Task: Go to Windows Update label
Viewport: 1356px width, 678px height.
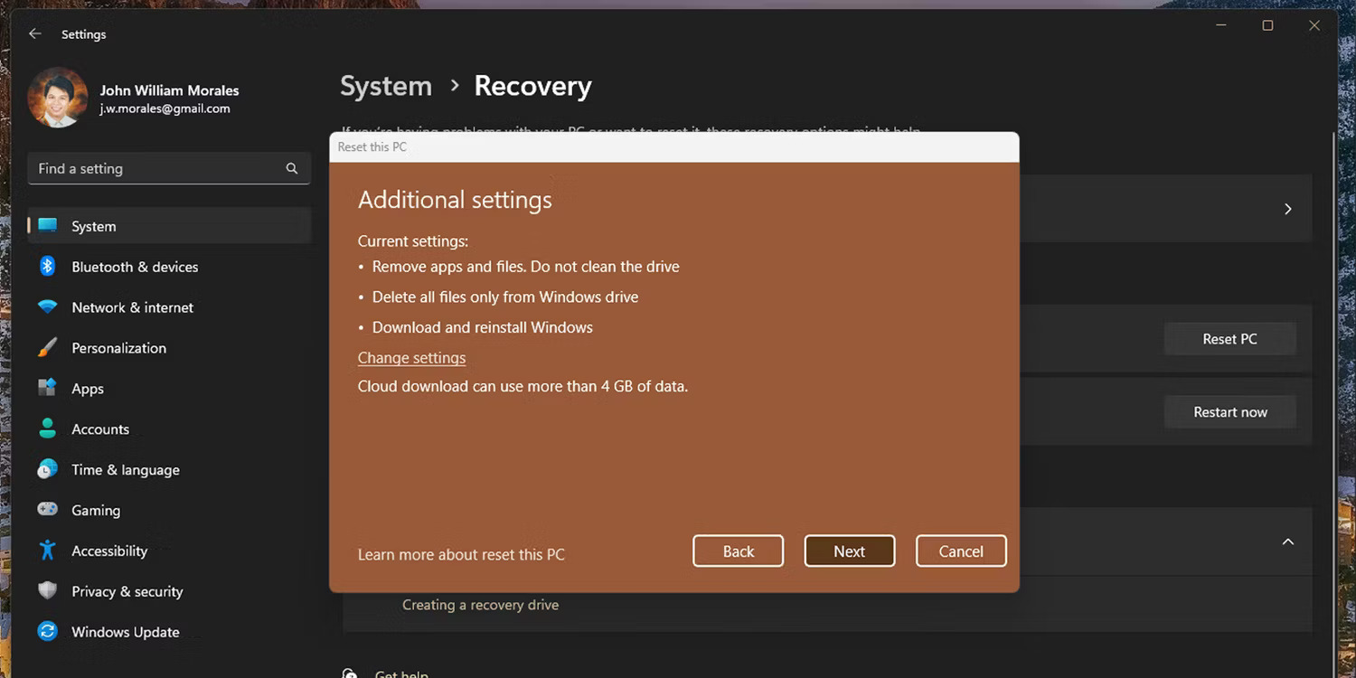Action: click(x=126, y=632)
